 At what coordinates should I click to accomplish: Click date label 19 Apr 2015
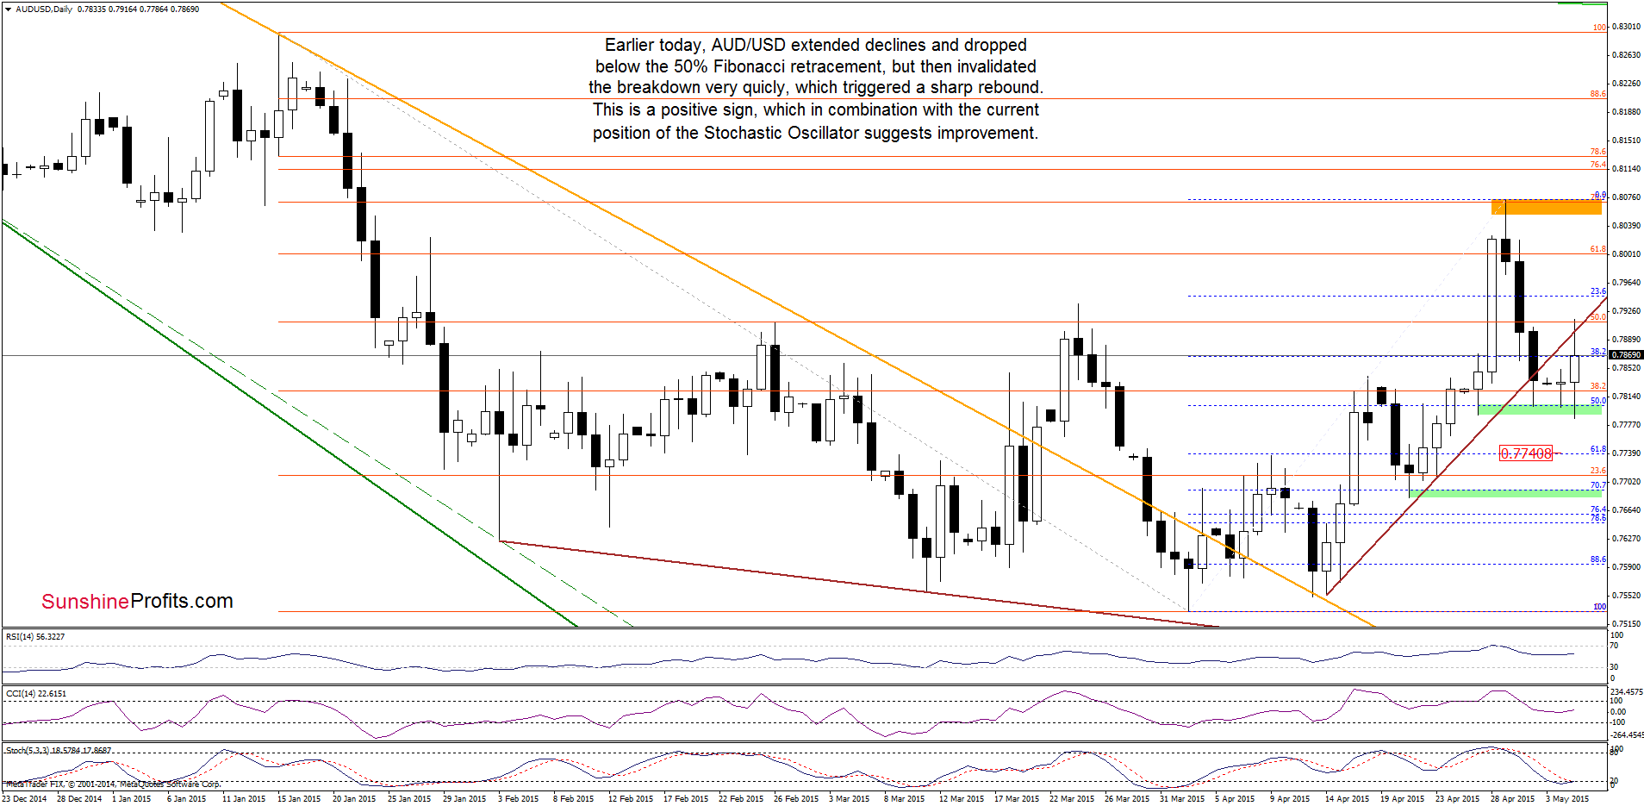click(x=1402, y=799)
